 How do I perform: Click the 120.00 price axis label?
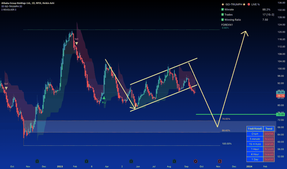(x=281, y=32)
